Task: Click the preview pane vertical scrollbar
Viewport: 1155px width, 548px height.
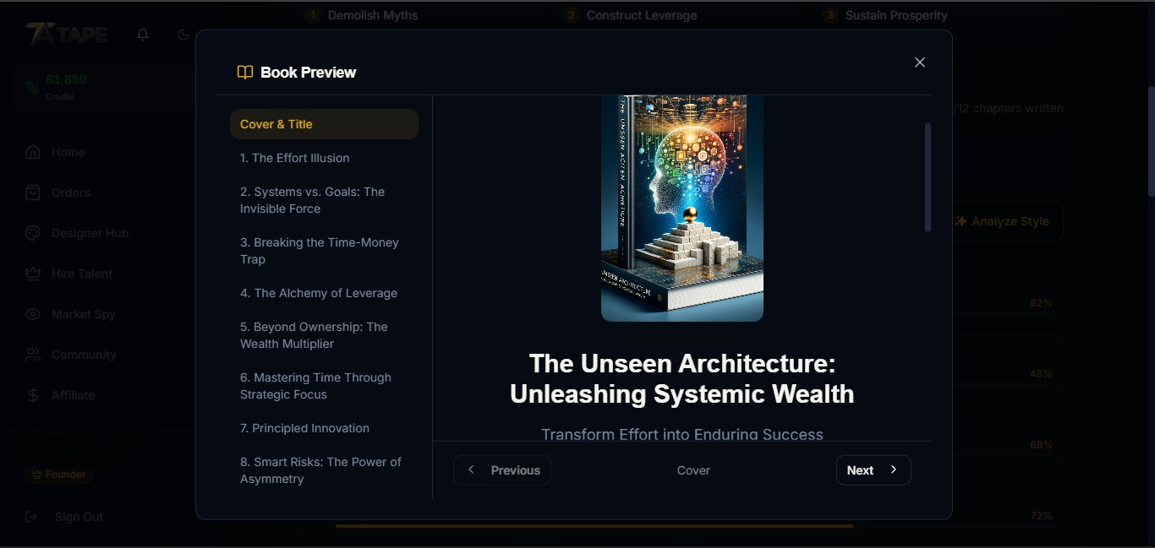Action: pos(928,177)
